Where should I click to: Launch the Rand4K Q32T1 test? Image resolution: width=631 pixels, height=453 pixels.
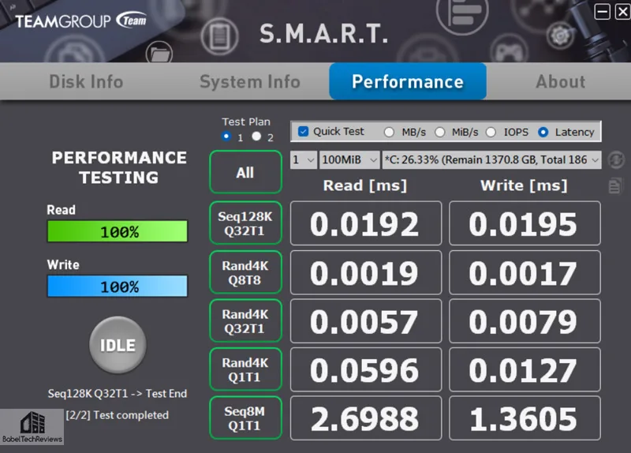pos(245,321)
